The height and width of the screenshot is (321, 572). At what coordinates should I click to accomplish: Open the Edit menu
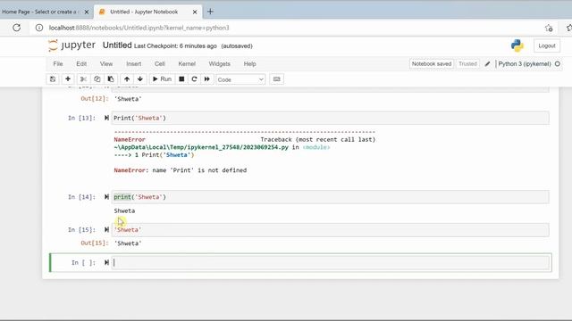pyautogui.click(x=81, y=63)
